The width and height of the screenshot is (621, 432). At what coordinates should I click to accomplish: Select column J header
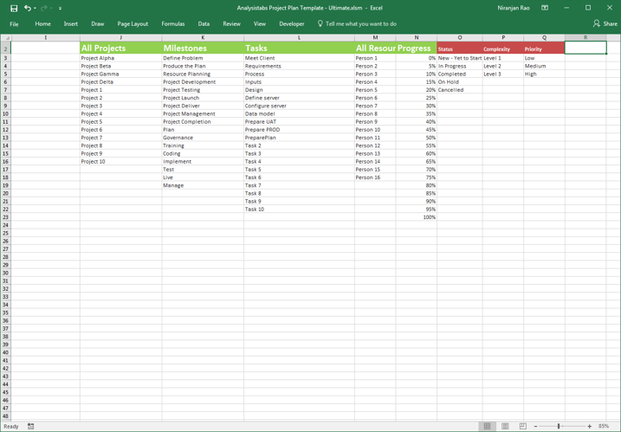click(120, 37)
